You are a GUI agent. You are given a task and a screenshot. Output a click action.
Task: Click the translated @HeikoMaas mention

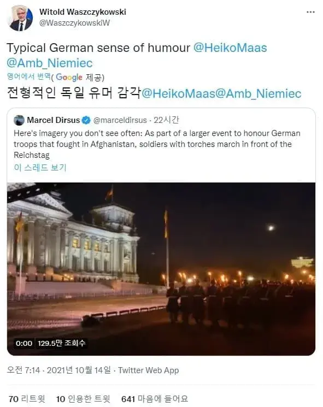pos(178,93)
